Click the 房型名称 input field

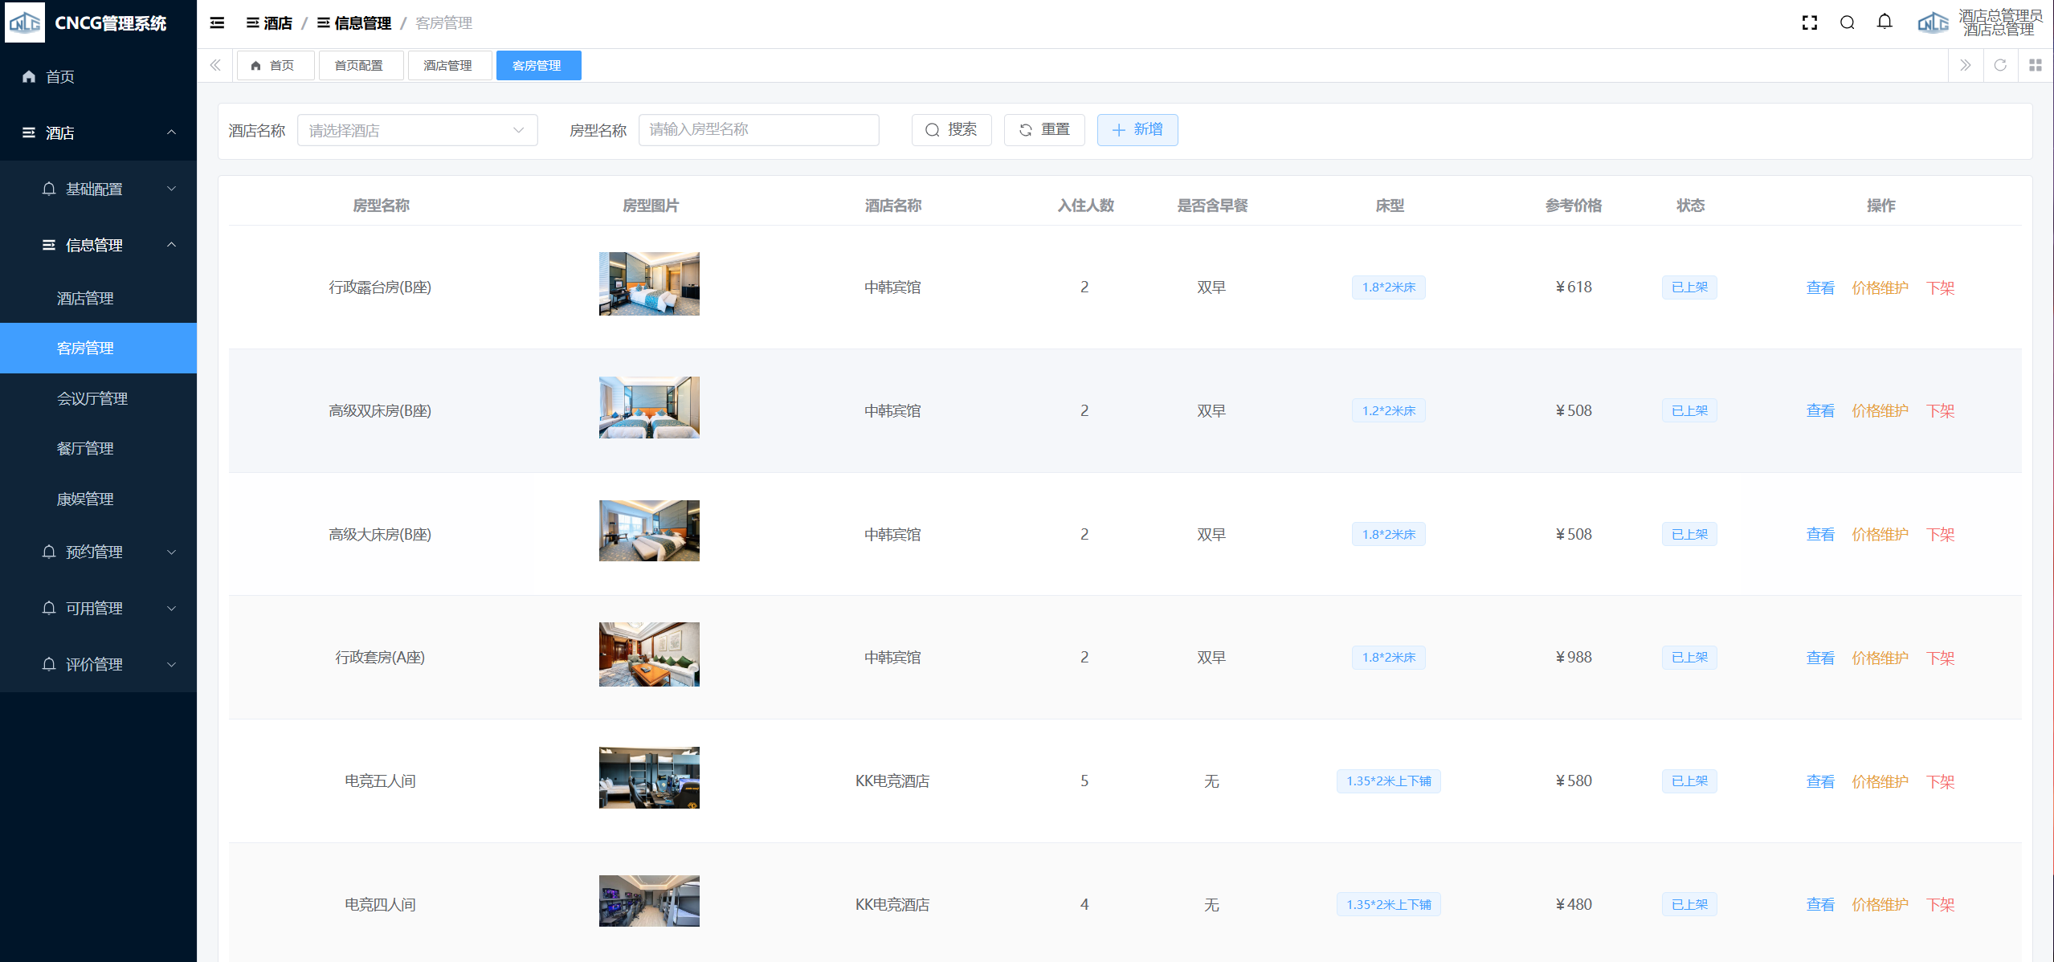pyautogui.click(x=757, y=130)
